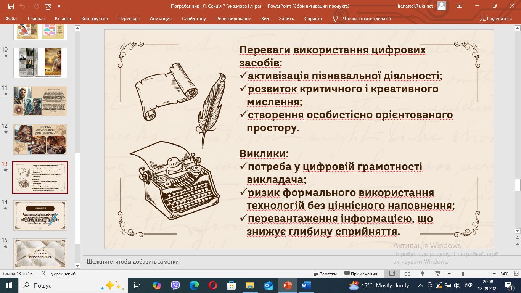Open Viber from the taskbar
Viewport: 521px width, 293px height.
175,285
